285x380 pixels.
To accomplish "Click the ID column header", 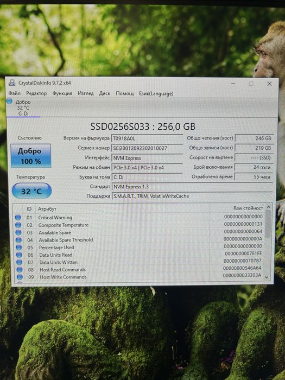I will click(29, 208).
